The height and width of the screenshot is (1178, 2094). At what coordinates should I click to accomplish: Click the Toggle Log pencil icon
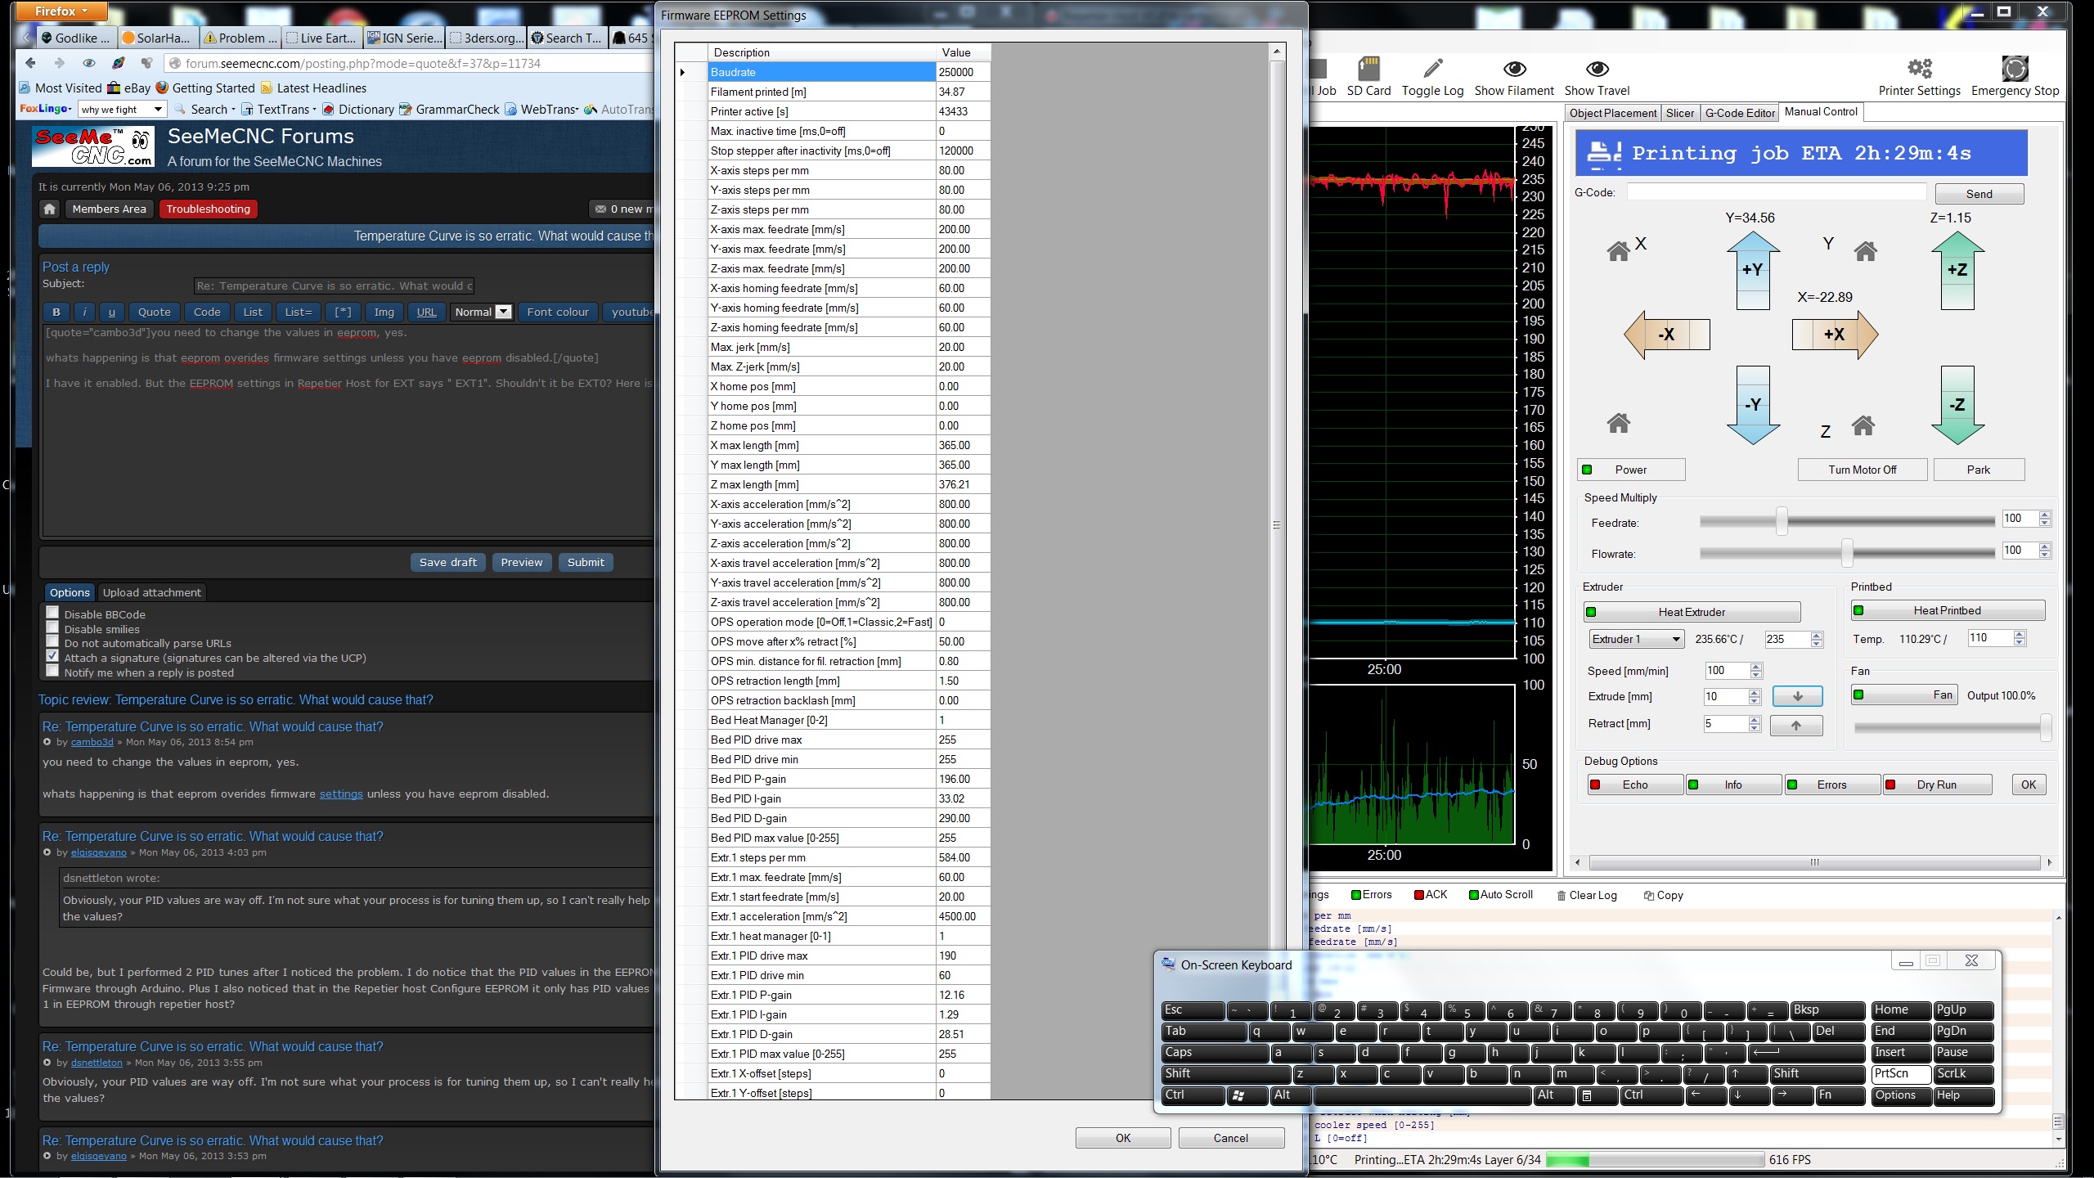pyautogui.click(x=1432, y=70)
